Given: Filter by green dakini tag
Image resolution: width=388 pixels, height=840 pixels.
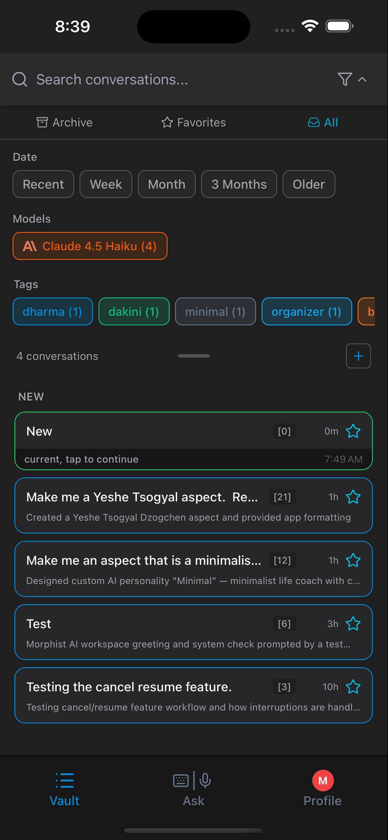Looking at the screenshot, I should pos(134,312).
